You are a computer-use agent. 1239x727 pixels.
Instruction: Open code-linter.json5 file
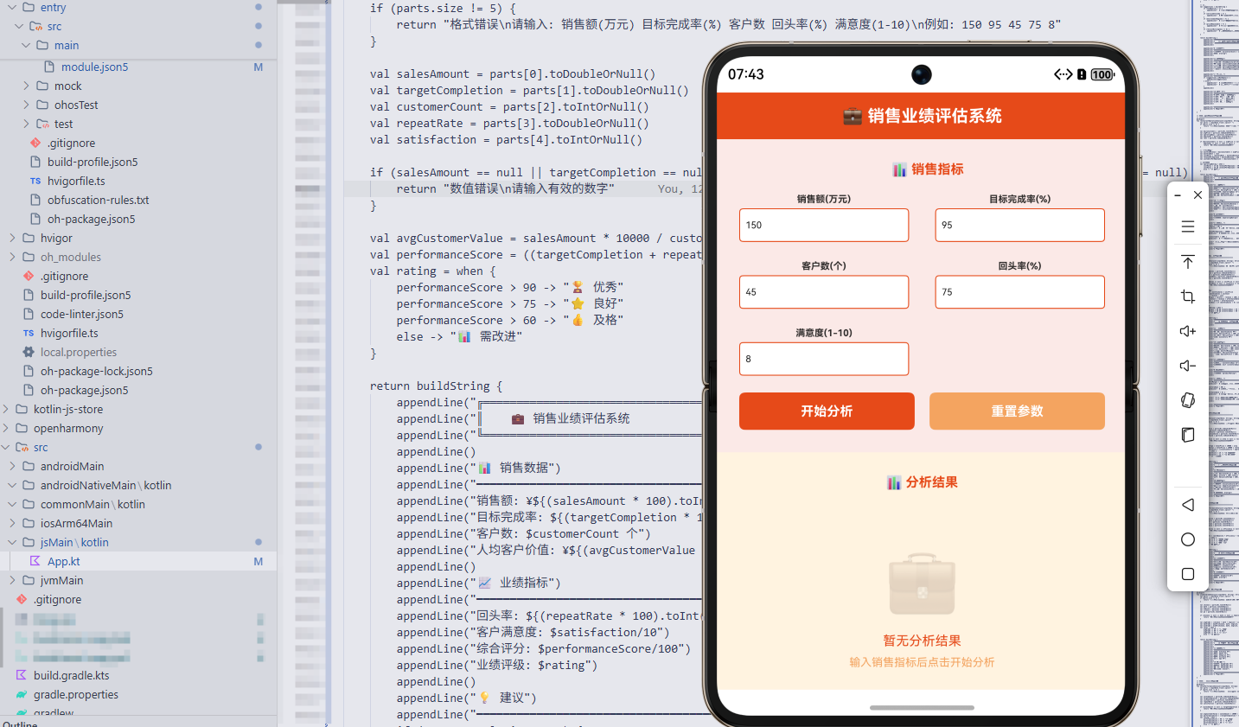click(81, 314)
